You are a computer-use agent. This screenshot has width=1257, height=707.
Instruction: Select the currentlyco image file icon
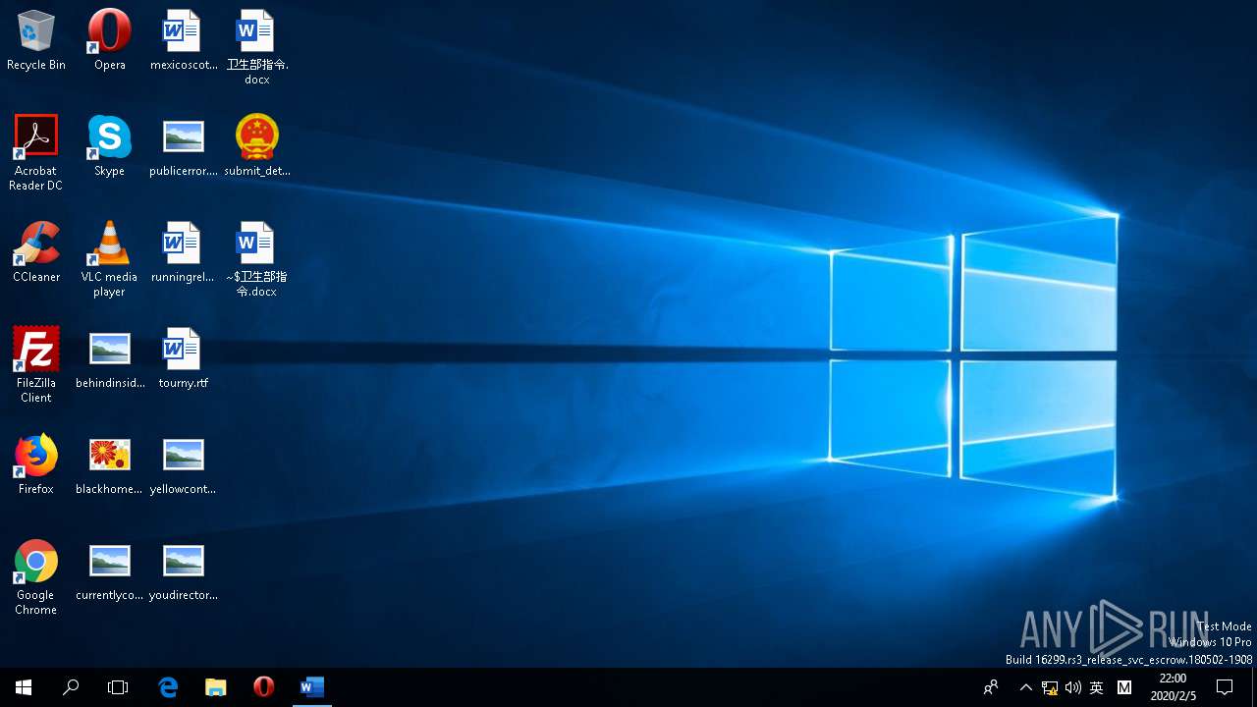[109, 571]
